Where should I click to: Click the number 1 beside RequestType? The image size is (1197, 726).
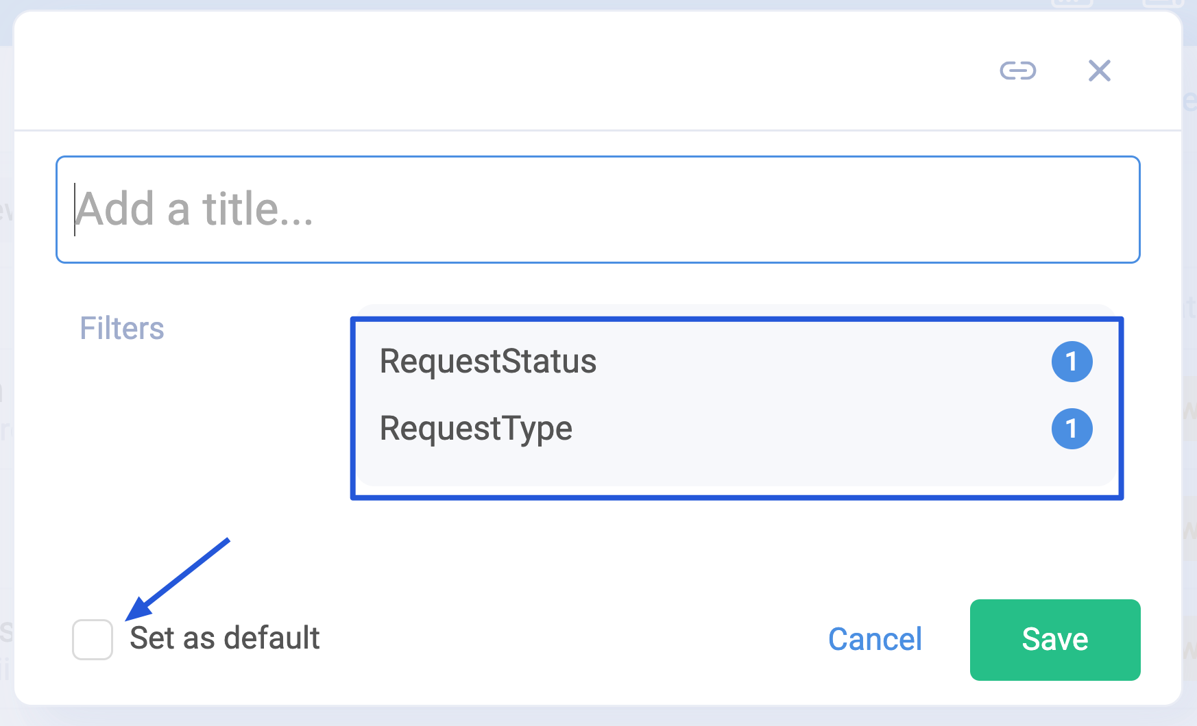coord(1072,429)
